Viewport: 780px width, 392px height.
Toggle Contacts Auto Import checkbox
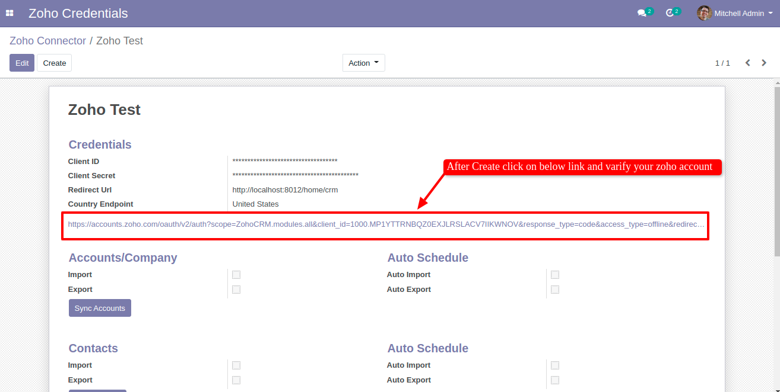pos(555,365)
